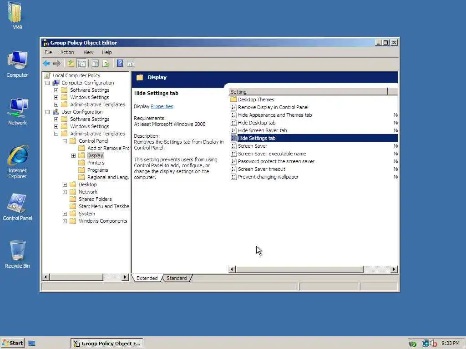Select Screen Saver executable name setting

pos(272,154)
